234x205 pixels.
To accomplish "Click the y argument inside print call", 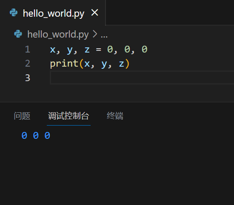I will tap(104, 64).
